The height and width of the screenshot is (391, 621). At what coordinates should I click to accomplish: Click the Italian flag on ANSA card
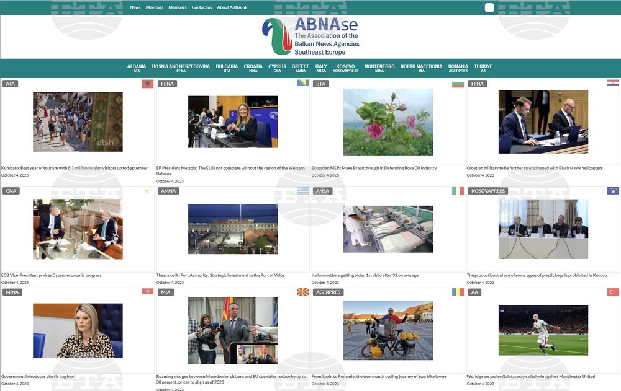[x=458, y=191]
